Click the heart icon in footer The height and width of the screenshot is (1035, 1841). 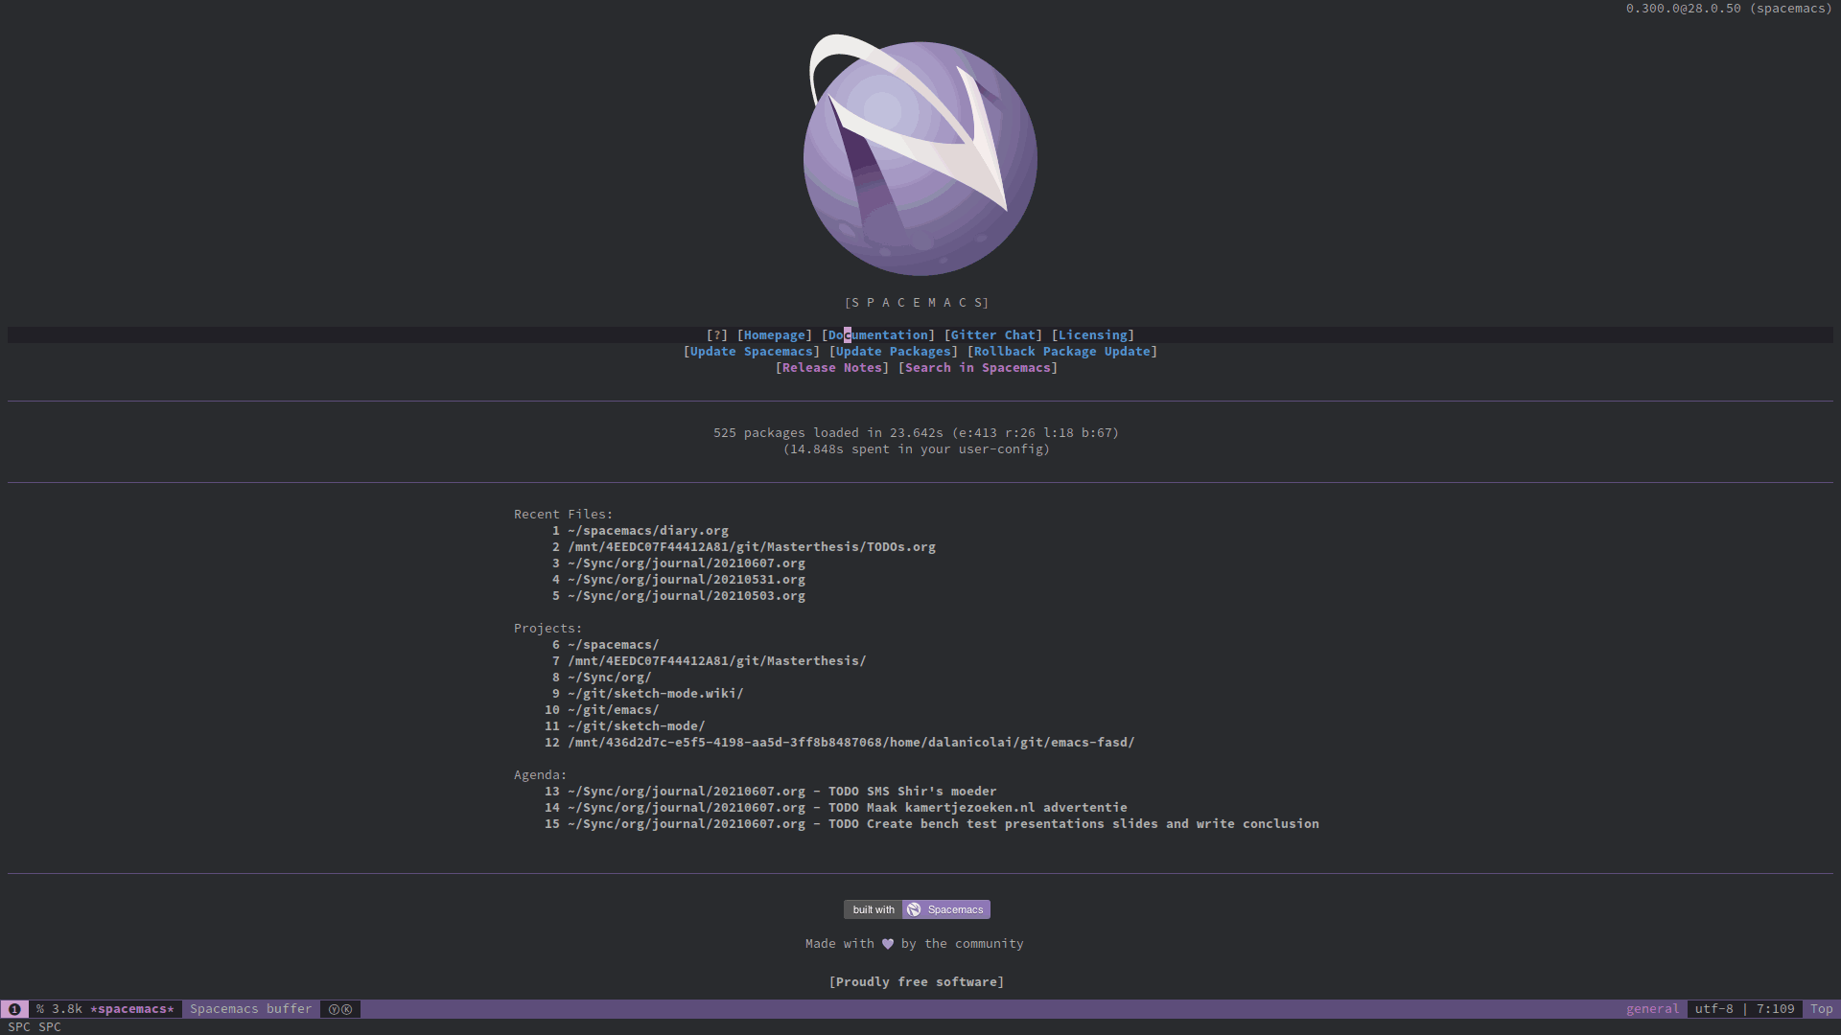[x=888, y=944]
